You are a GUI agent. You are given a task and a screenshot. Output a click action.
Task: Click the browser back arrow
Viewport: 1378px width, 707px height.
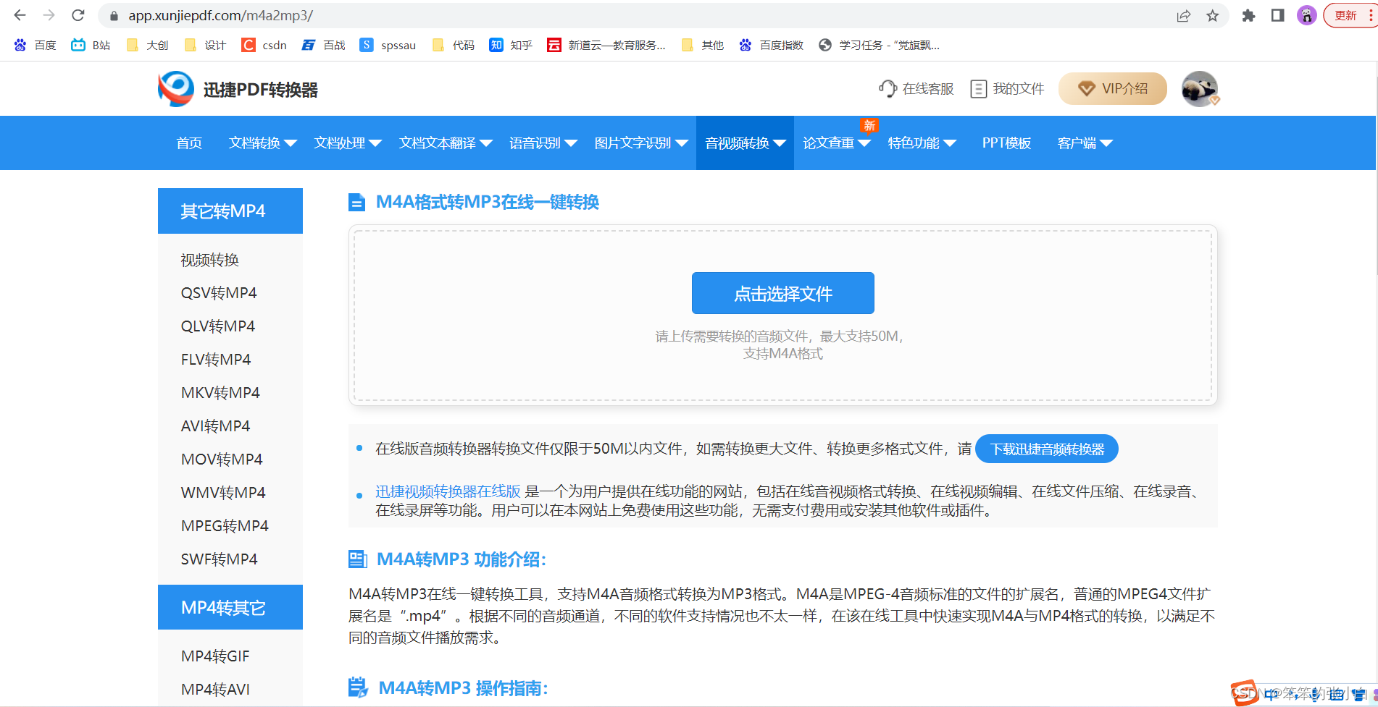click(20, 15)
